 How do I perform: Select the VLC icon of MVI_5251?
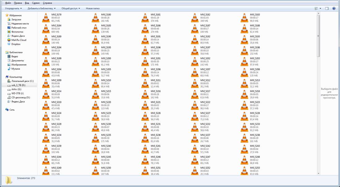pos(145,171)
